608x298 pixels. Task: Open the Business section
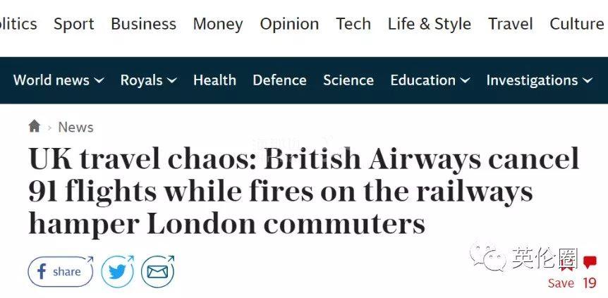click(x=143, y=24)
